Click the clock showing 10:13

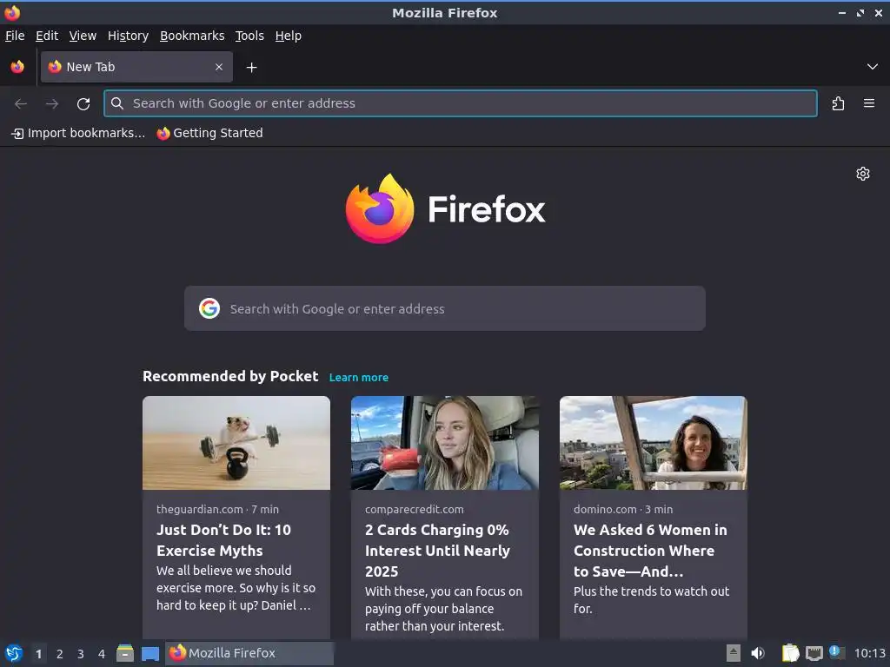869,653
